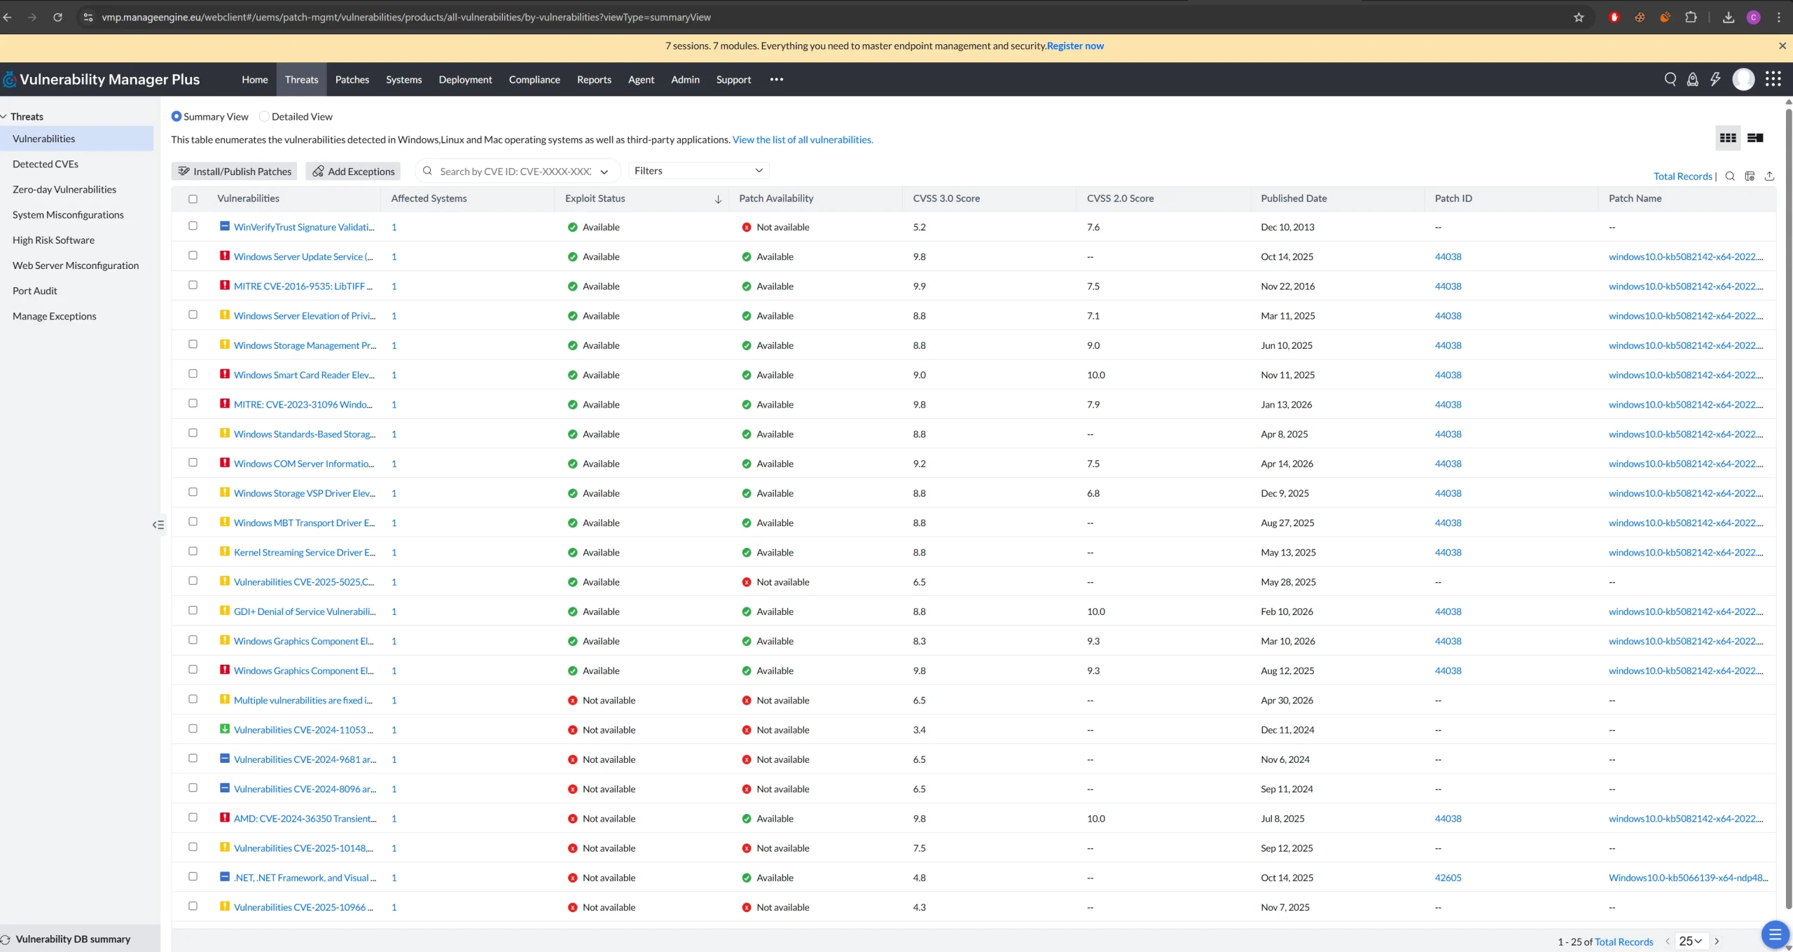Click severity icon of WinVerifyTrust Signature row

[225, 226]
